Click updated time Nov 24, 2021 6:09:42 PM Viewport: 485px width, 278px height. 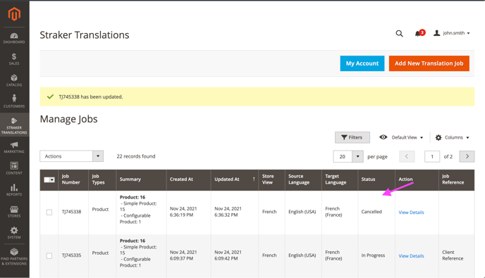[228, 255]
